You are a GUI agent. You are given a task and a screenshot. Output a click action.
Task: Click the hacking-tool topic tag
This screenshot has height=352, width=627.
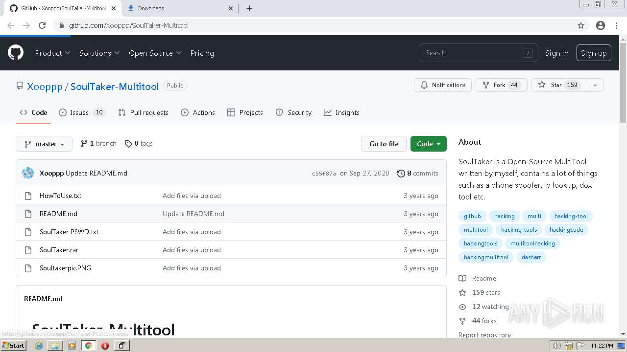pos(571,216)
